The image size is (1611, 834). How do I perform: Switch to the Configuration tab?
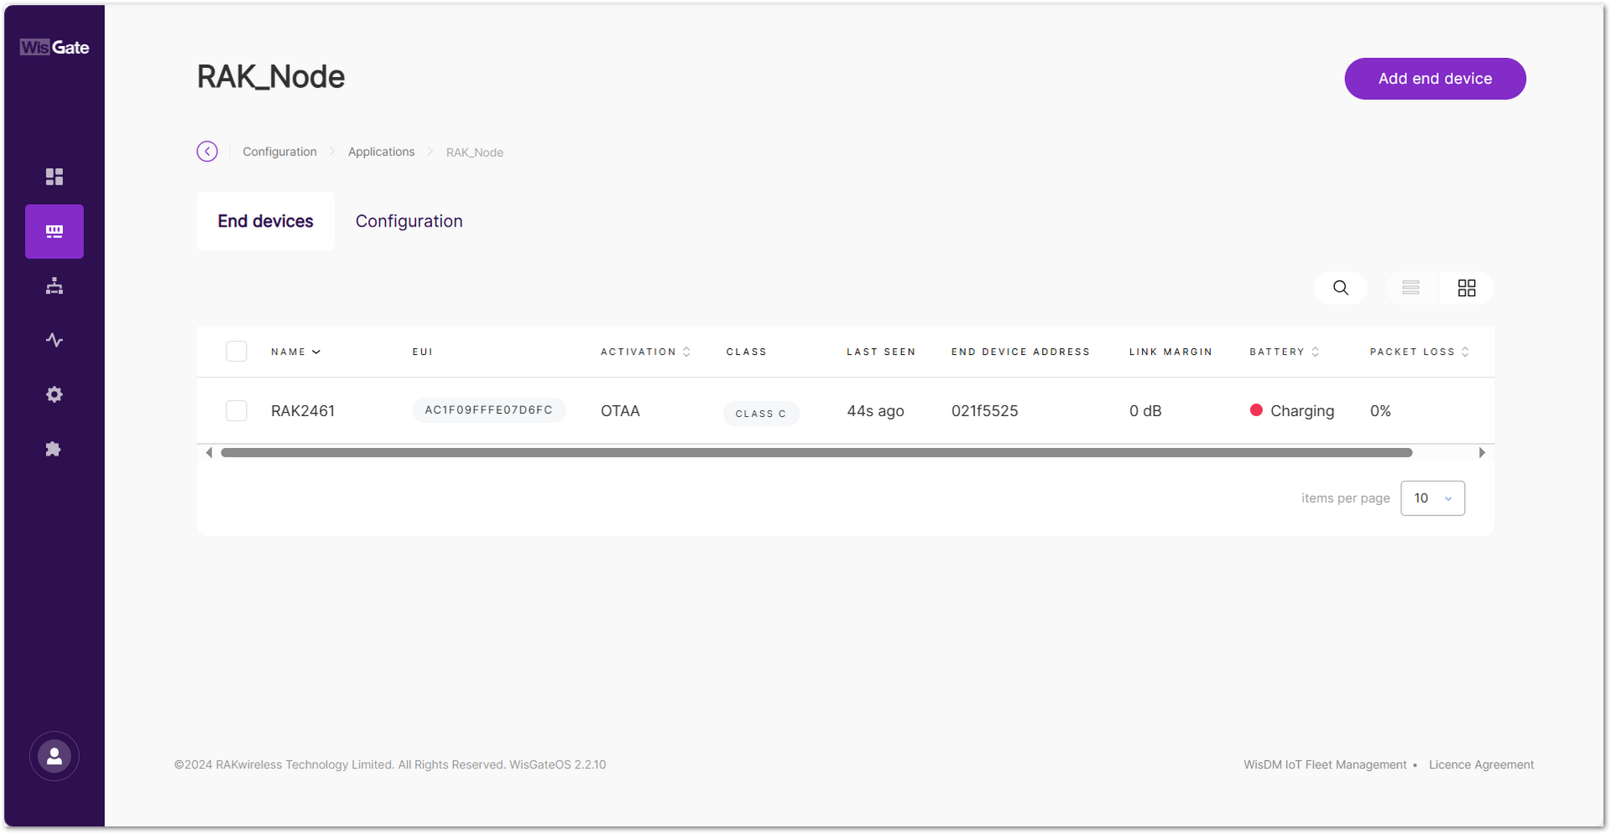click(x=409, y=221)
